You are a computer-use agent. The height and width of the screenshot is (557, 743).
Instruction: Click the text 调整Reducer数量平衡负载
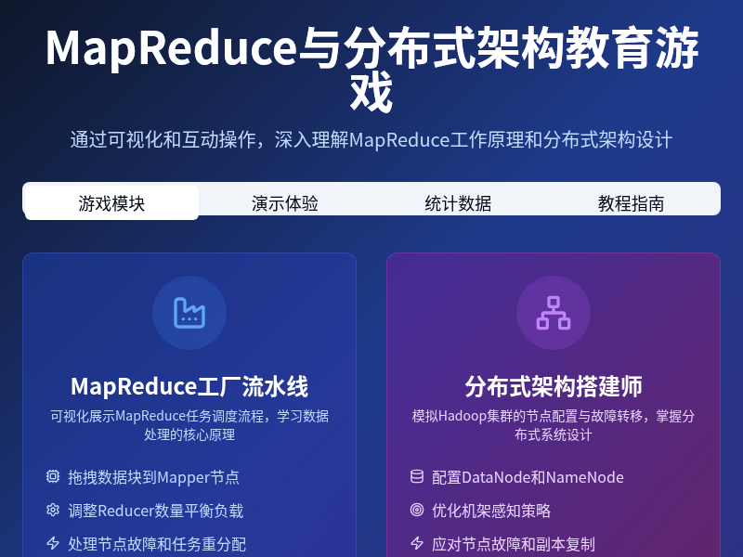(x=155, y=511)
